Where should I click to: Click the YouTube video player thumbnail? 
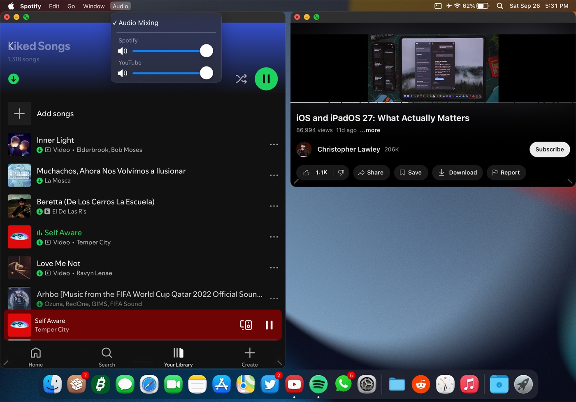coord(433,68)
